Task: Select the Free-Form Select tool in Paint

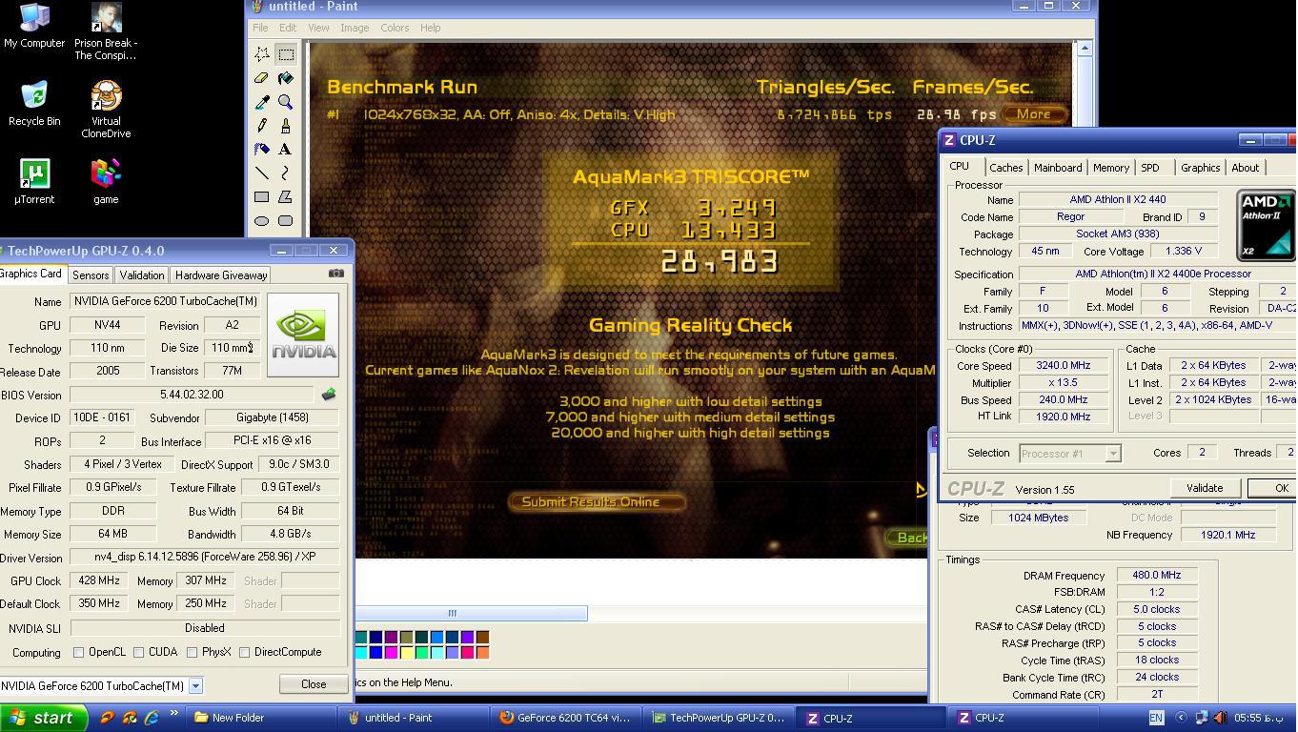Action: (262, 54)
